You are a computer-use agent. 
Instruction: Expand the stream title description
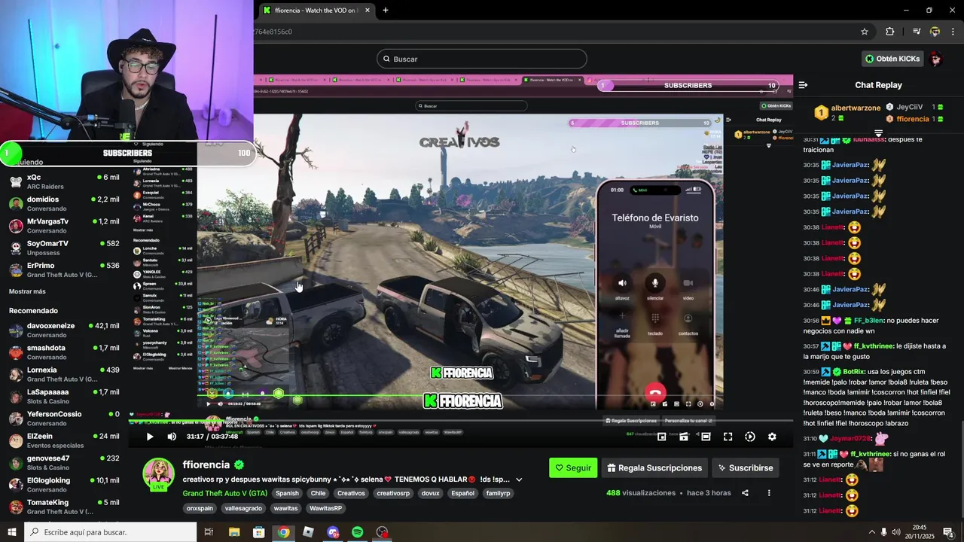519,480
